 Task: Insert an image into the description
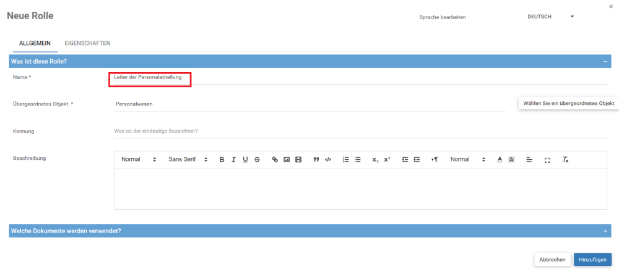point(287,160)
